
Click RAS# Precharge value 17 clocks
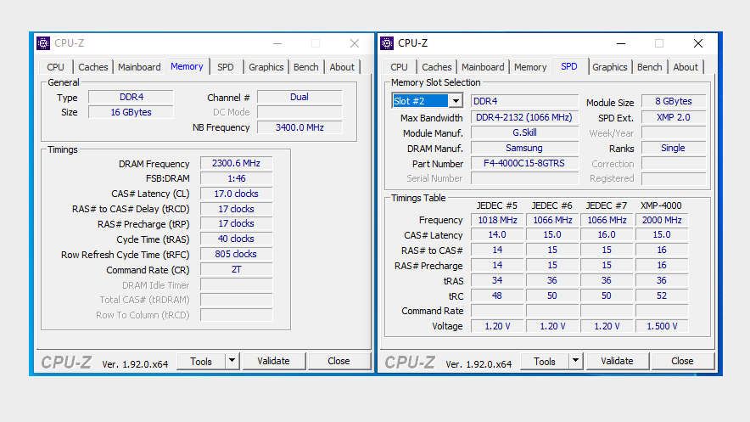click(237, 223)
